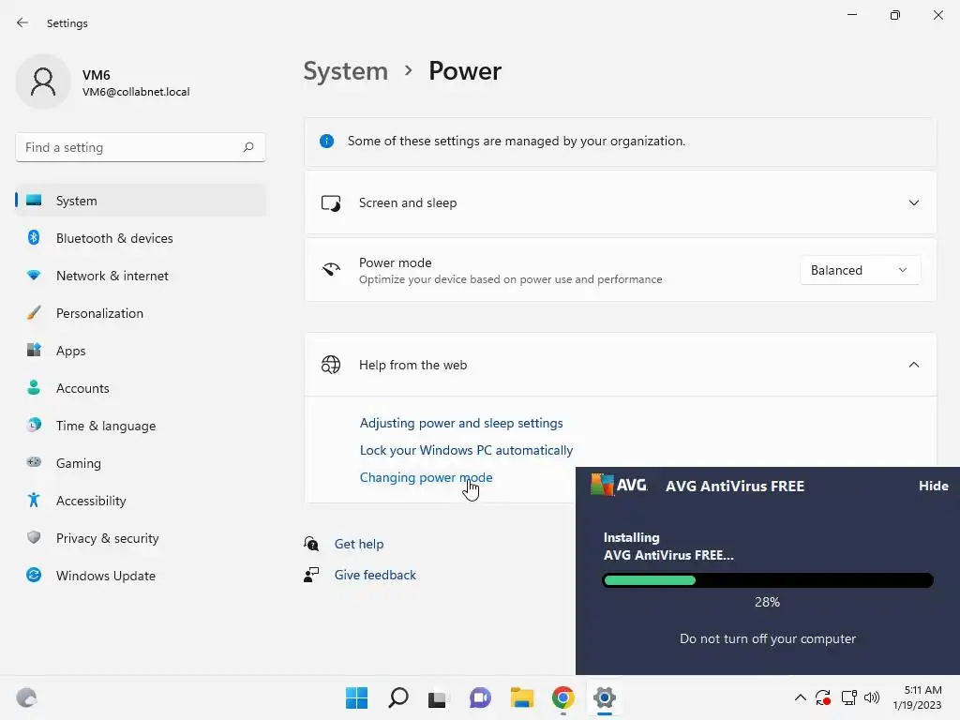This screenshot has width=960, height=720.
Task: Show hidden system tray icons
Action: pos(801,697)
